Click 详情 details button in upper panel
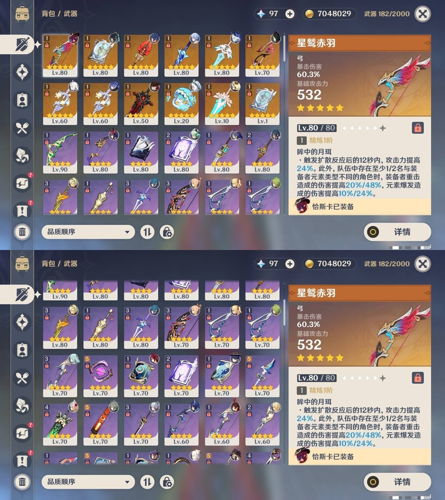The height and width of the screenshot is (500, 445). coord(397,232)
